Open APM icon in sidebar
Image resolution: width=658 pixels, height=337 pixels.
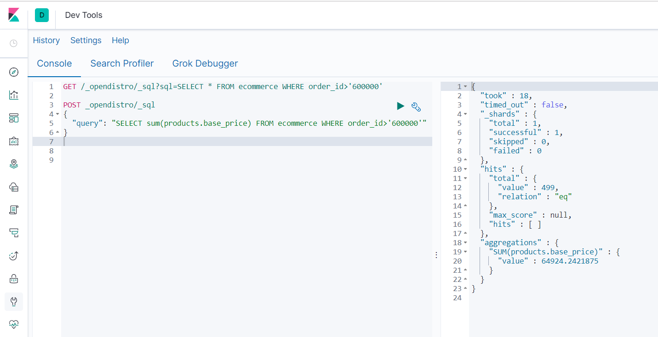pyautogui.click(x=14, y=233)
